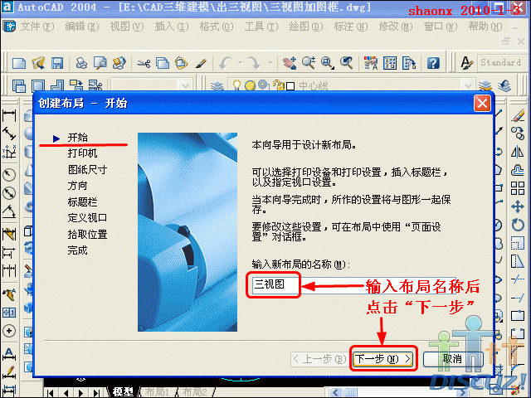The height and width of the screenshot is (398, 531).
Task: Click the New drawing icon
Action: click(x=19, y=63)
